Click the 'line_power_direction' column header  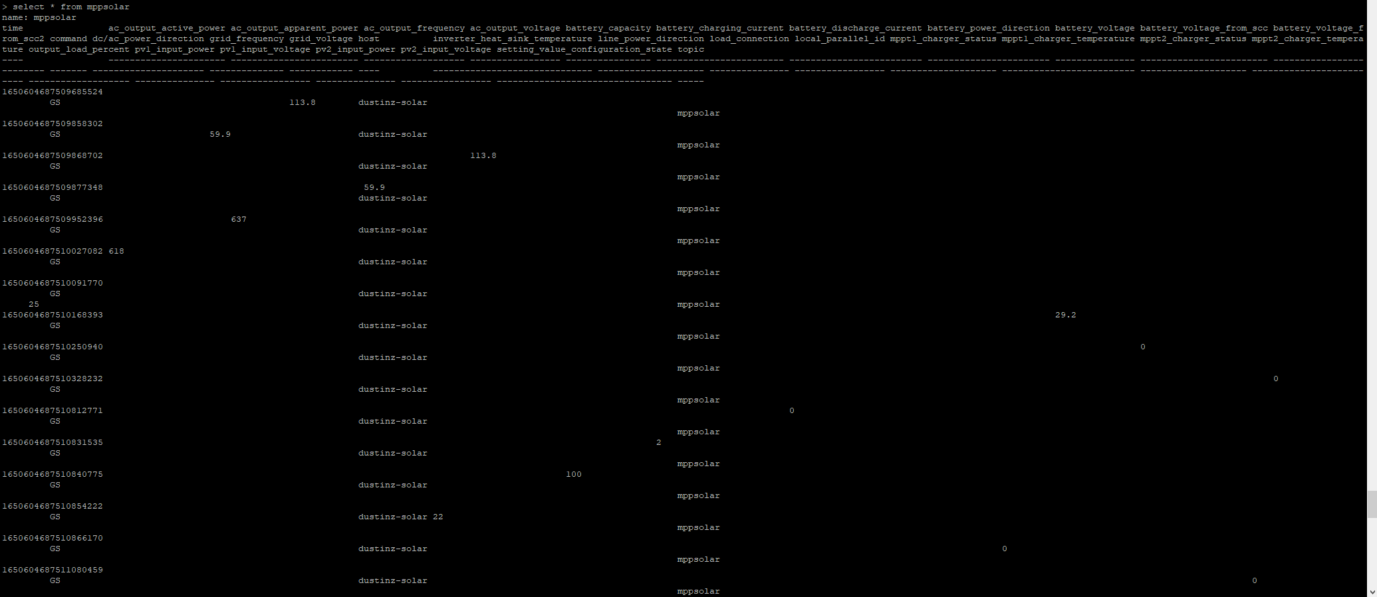click(651, 39)
